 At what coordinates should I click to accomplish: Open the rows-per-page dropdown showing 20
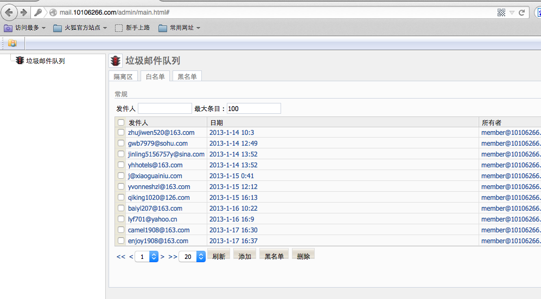click(x=192, y=257)
